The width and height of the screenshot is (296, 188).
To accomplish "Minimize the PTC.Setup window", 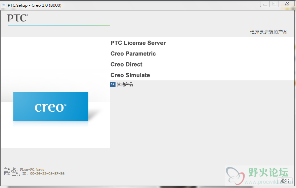I will [265, 4].
